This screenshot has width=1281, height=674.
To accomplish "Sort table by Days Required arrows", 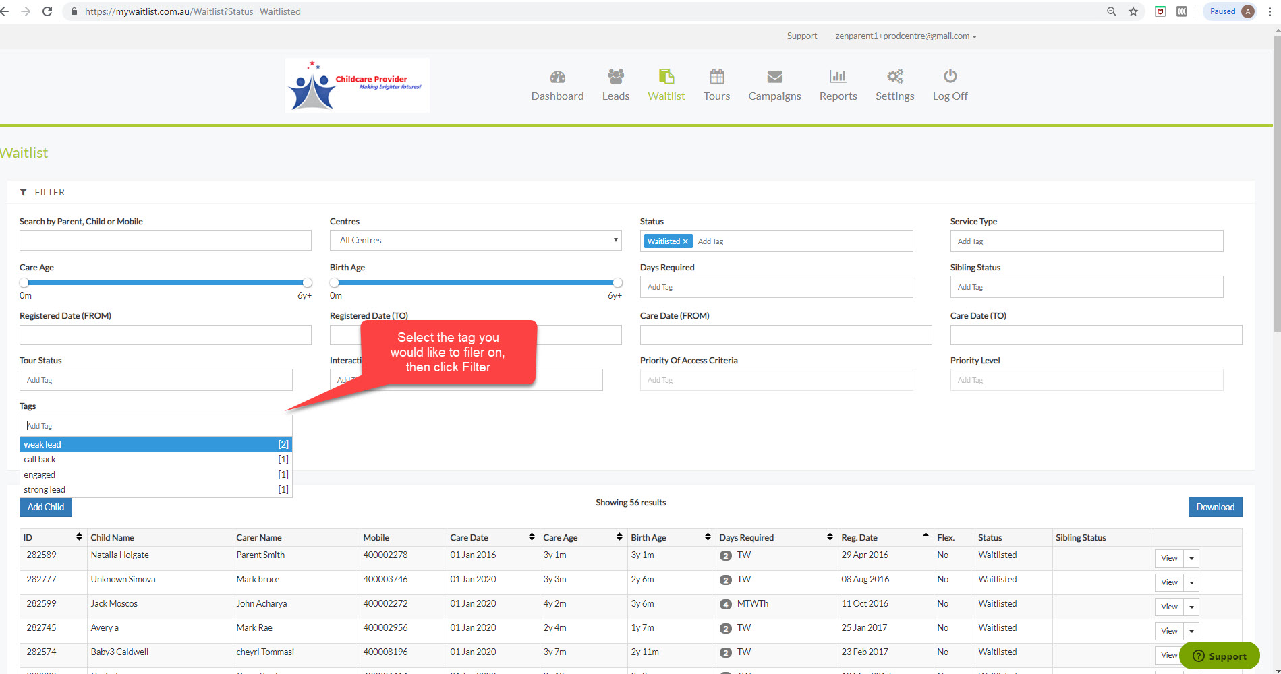I will pos(830,537).
